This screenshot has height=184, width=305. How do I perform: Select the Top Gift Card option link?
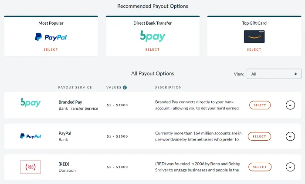[x=254, y=49]
